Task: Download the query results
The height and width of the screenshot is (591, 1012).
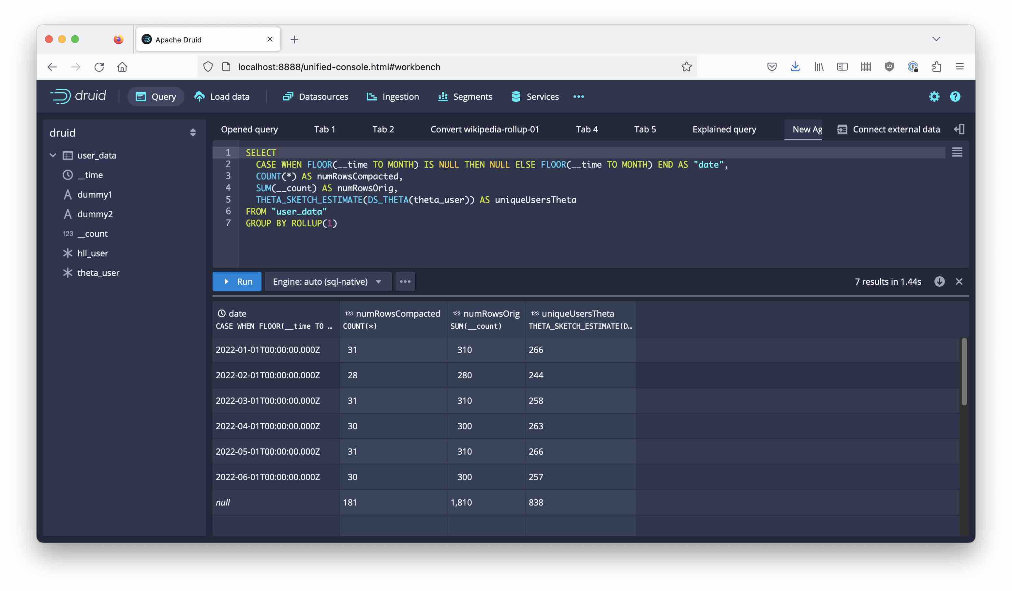Action: coord(939,282)
